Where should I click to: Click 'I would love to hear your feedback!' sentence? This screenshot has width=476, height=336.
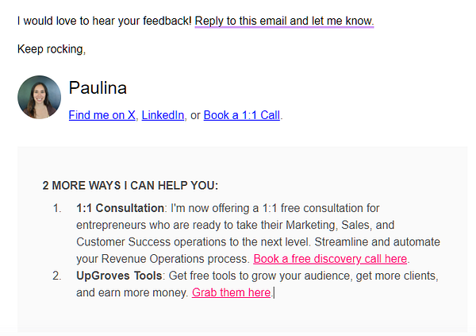point(104,20)
